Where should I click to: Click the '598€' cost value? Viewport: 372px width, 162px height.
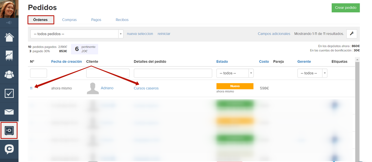click(x=264, y=88)
